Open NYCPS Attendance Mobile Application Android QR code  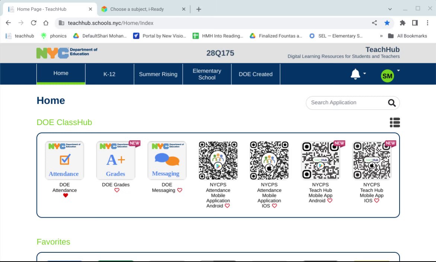pos(218,160)
